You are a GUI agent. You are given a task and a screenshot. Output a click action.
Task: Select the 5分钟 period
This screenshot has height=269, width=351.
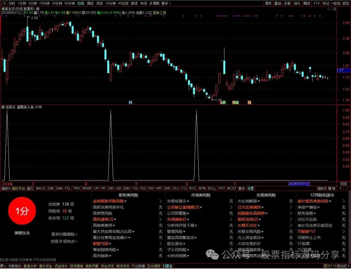click(33, 3)
